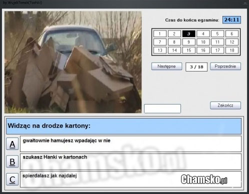
Task: Select currently highlighted question 3 cell
Action: tap(188, 34)
